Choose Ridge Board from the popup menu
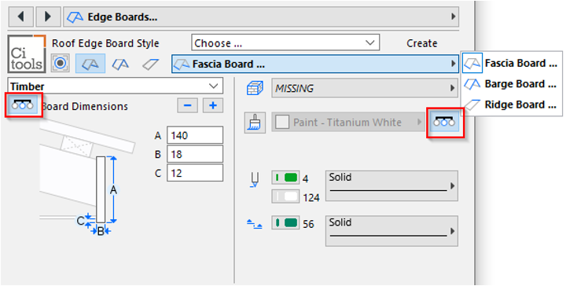Viewport: 577px width, 286px height. [x=513, y=104]
